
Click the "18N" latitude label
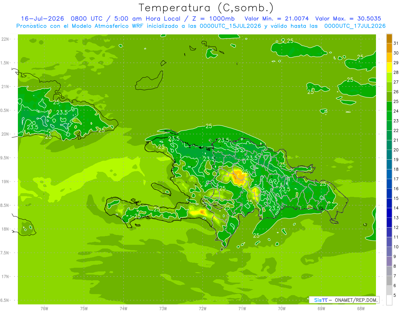[5, 229]
